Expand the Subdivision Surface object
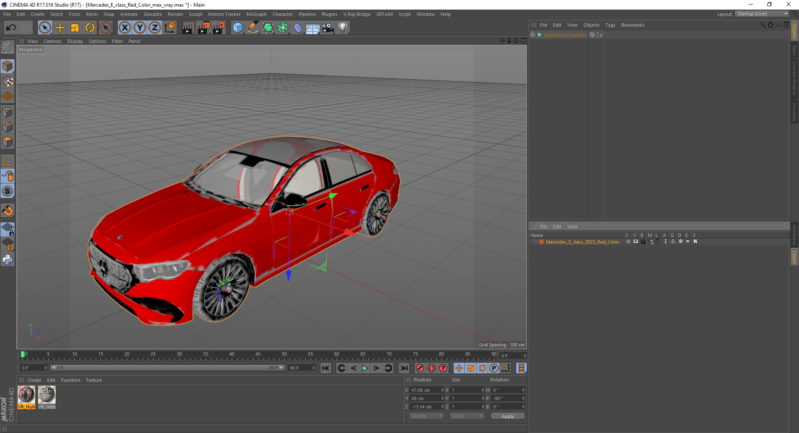Viewport: 799px width, 433px height. tap(533, 35)
